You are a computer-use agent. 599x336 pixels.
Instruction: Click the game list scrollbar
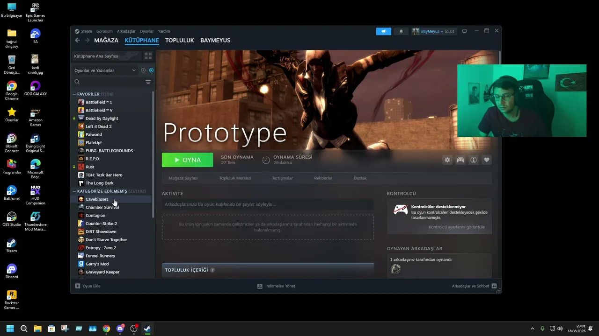click(x=153, y=154)
